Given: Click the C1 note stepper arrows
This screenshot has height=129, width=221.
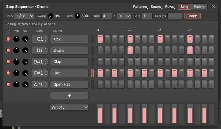Looking at the screenshot, I should (x=46, y=39).
